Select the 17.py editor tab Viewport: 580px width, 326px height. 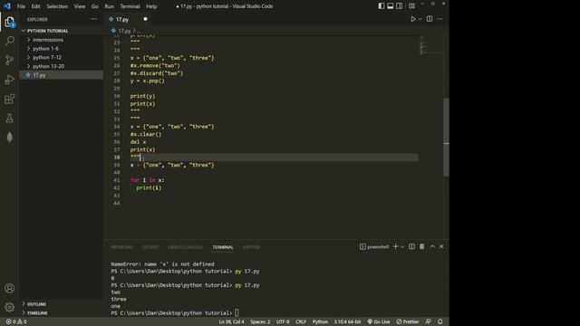click(128, 19)
